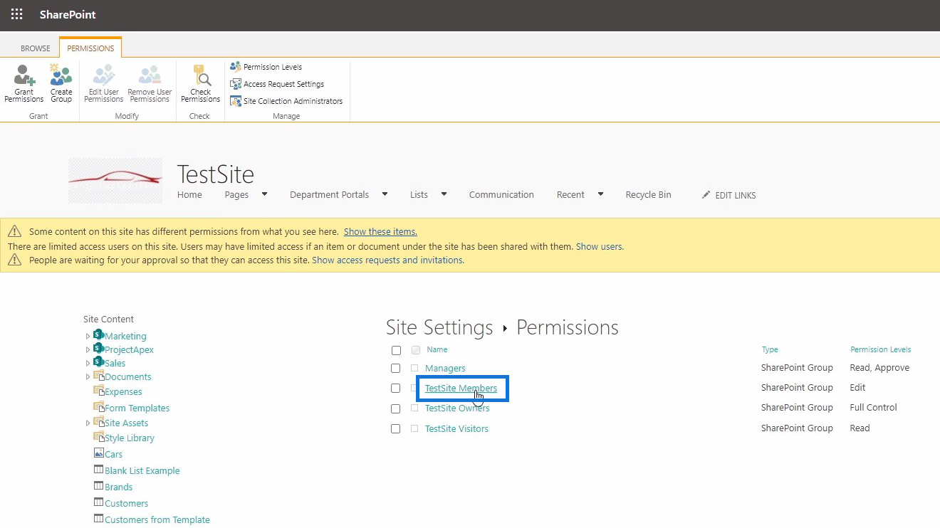The image size is (940, 528).
Task: Expand the Documents tree node
Action: coord(88,376)
